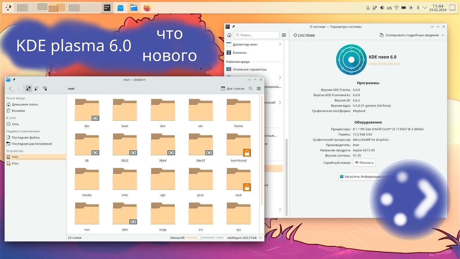Open System Settings hamburger menu
460x259 pixels.
coord(284,35)
